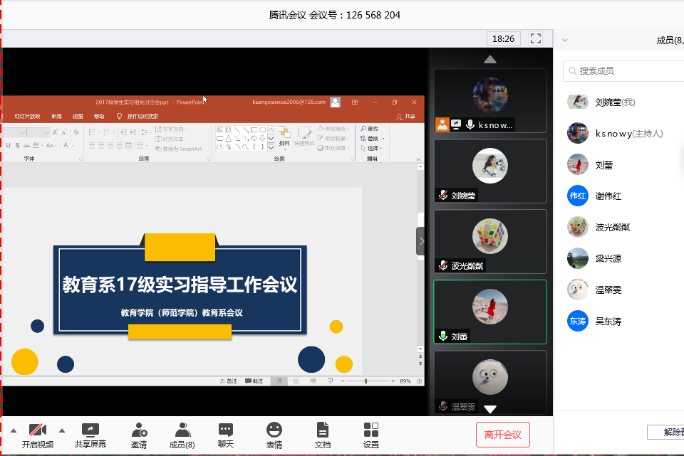The height and width of the screenshot is (456, 684).
Task: Click the 刘蕾 video thumbnail
Action: coord(490,312)
